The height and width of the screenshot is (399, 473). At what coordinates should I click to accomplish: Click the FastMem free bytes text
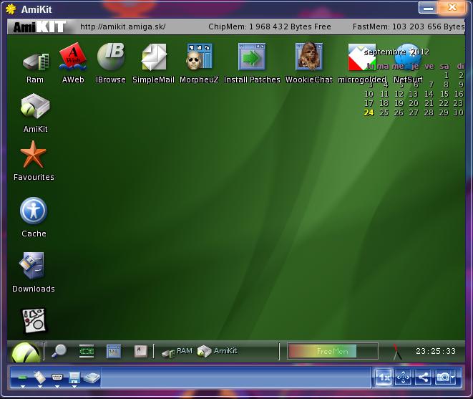click(x=409, y=27)
